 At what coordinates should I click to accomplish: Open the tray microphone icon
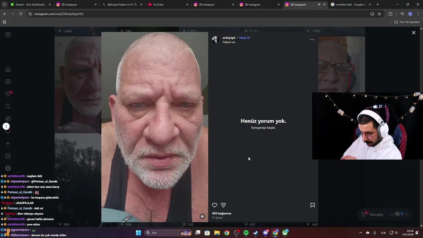pos(375,233)
